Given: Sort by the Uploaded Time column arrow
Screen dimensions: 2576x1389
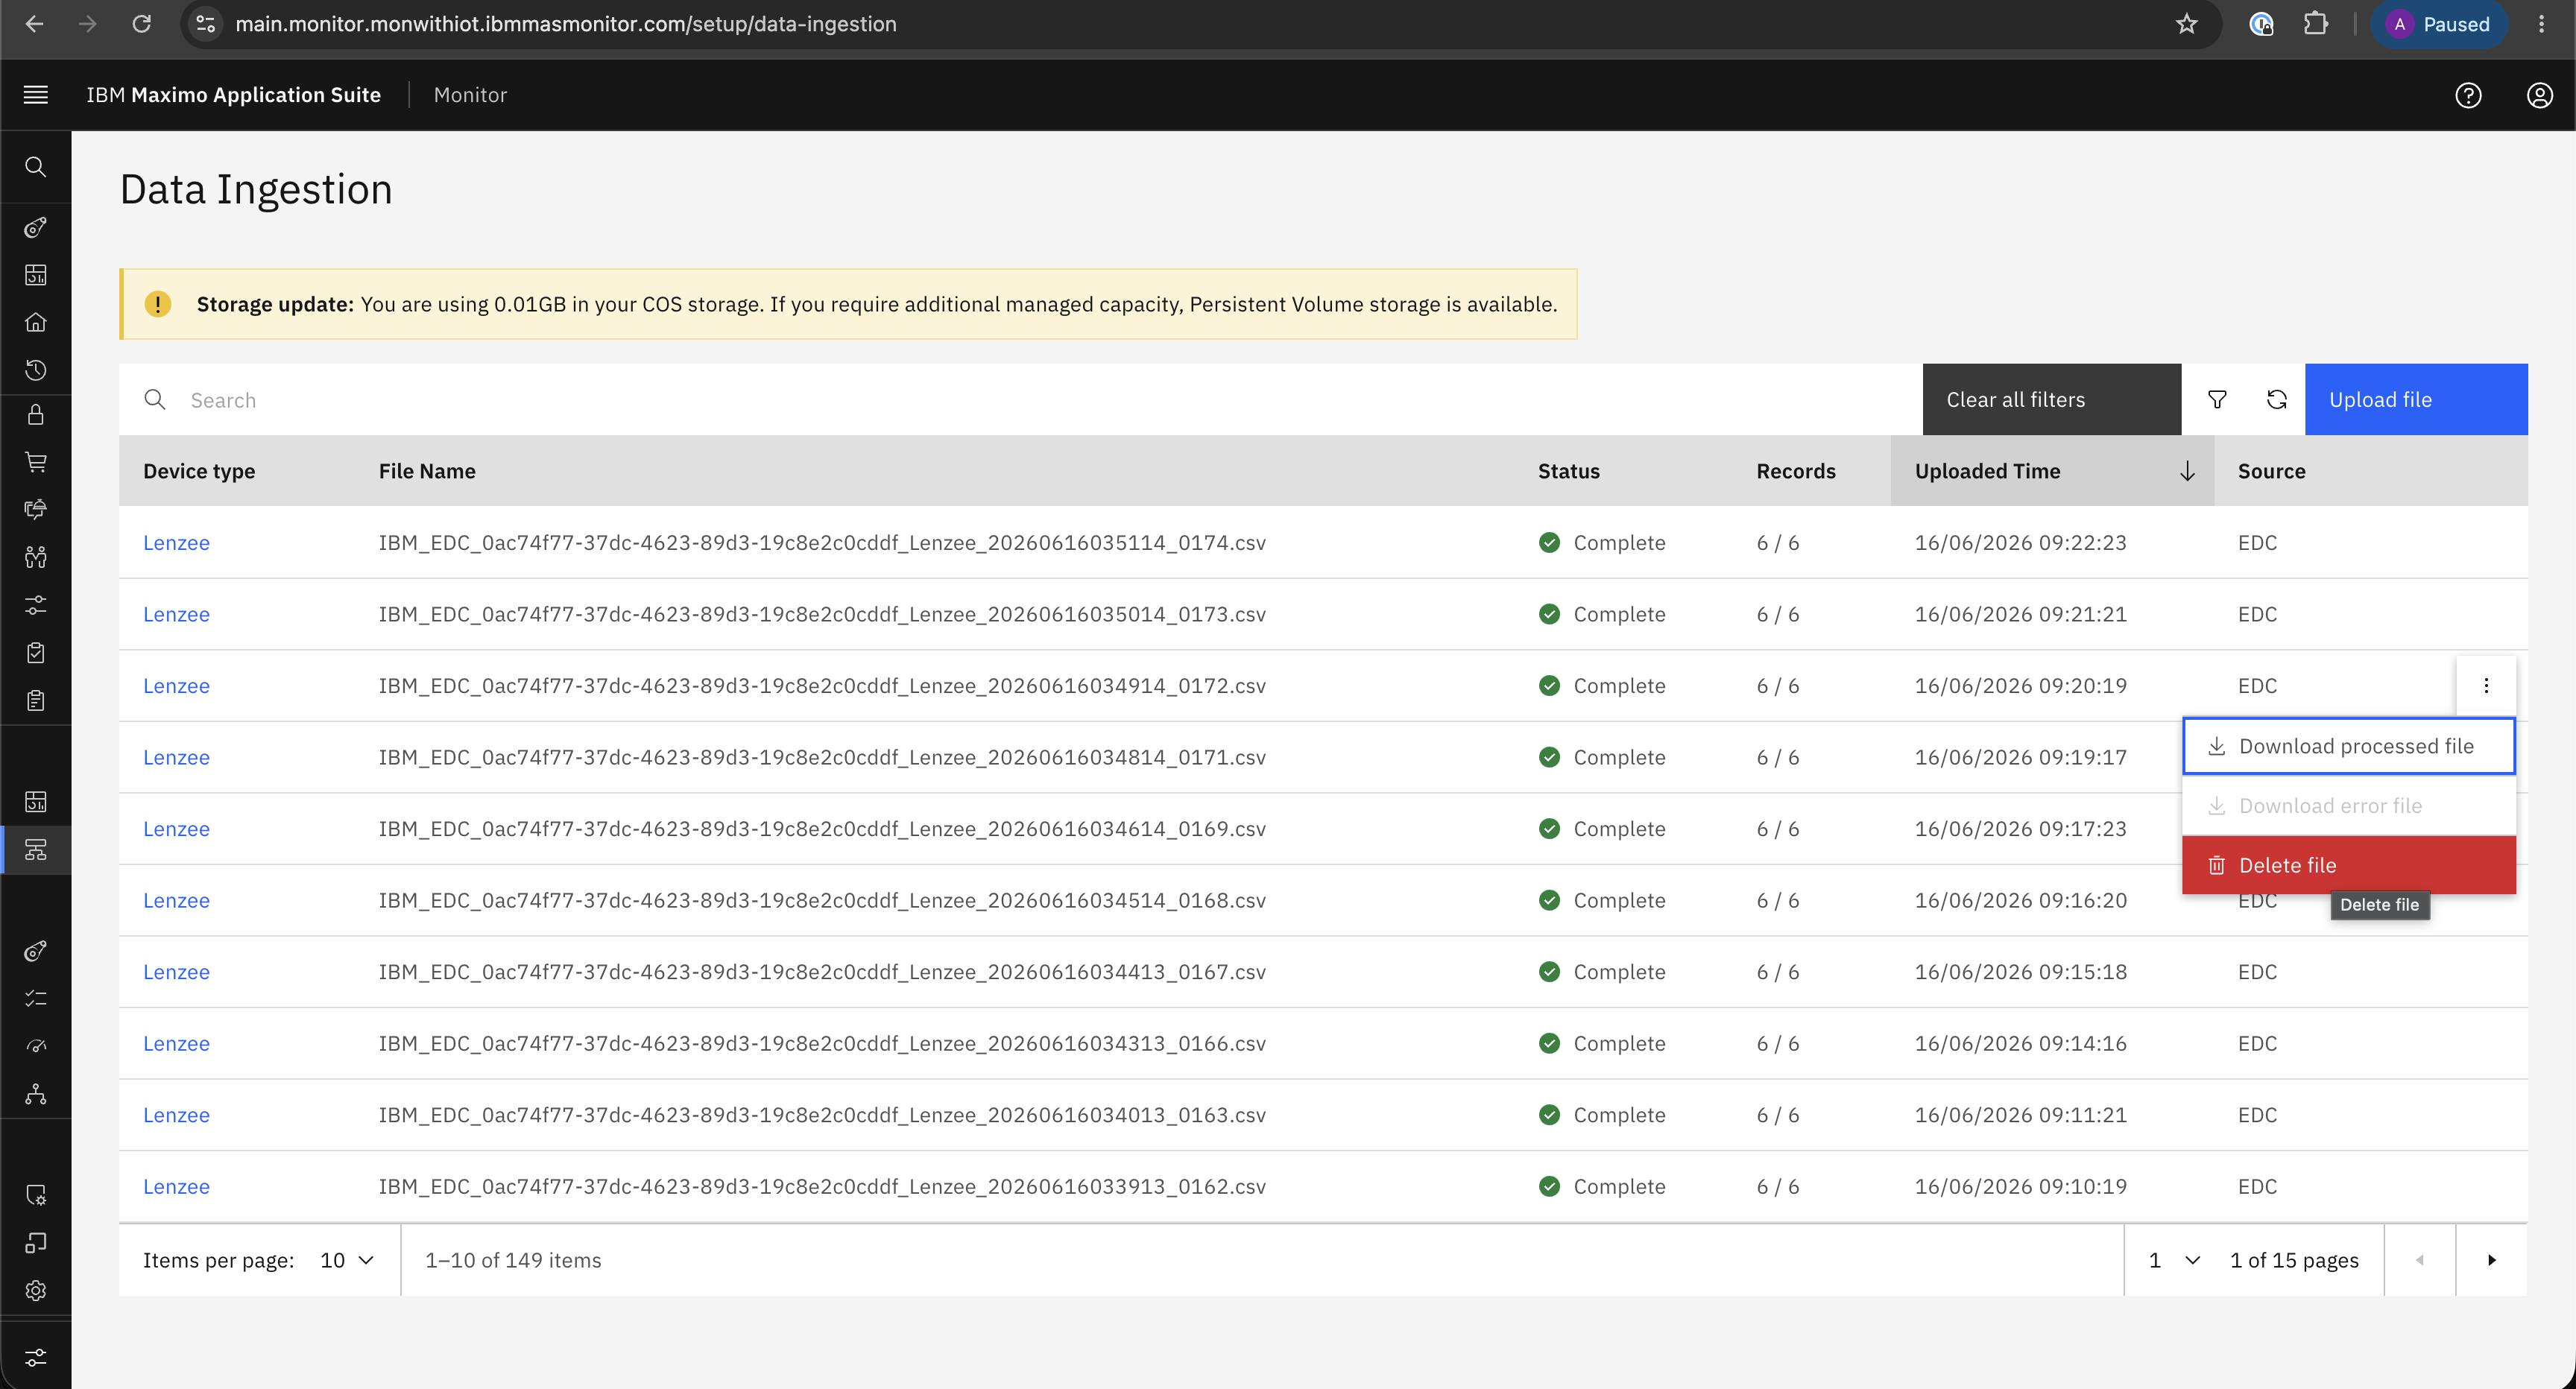Looking at the screenshot, I should 2187,471.
